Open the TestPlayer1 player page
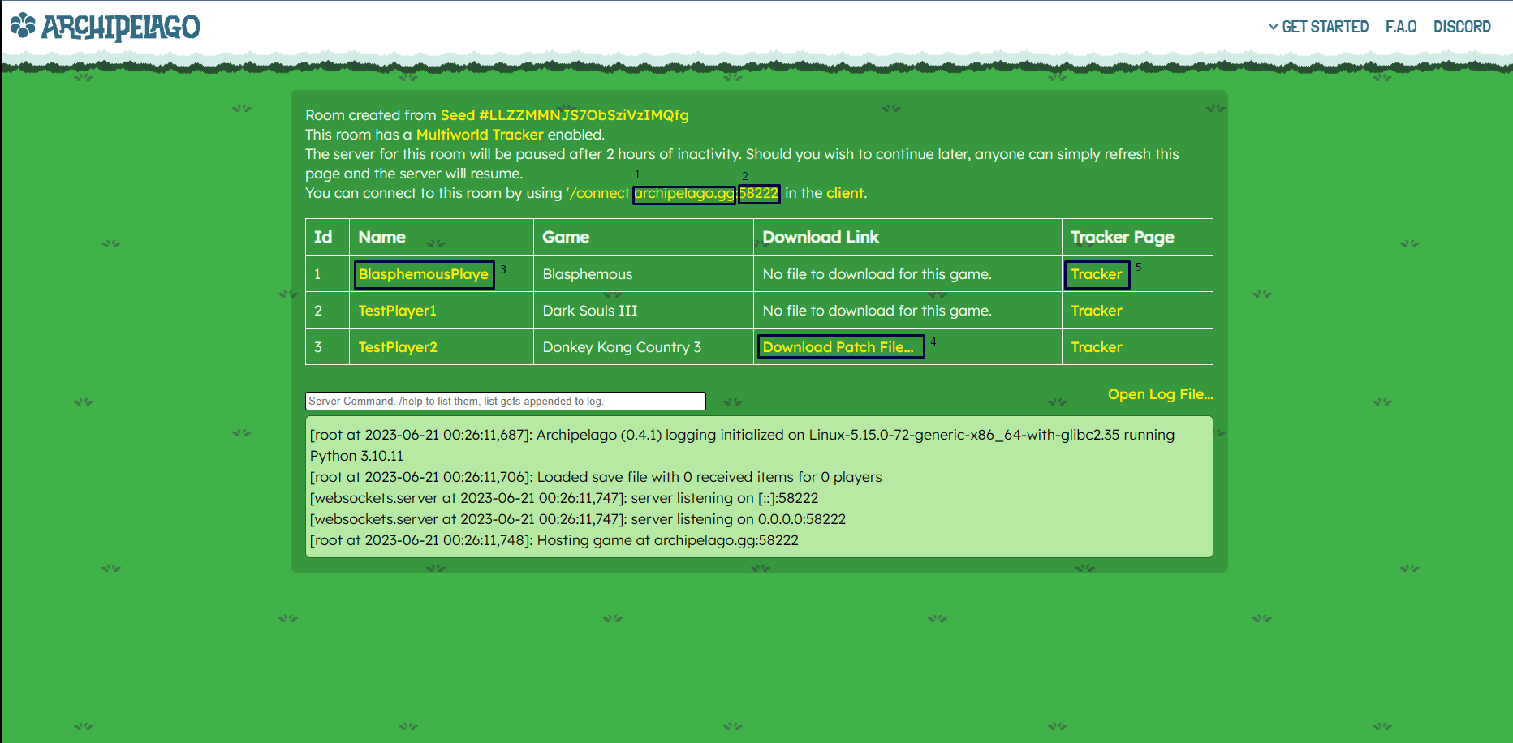Image resolution: width=1513 pixels, height=743 pixels. pos(397,310)
